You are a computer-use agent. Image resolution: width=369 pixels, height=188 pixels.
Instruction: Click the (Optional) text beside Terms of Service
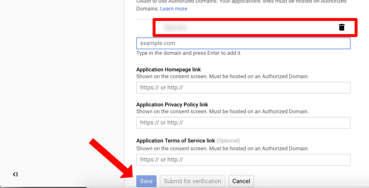point(228,141)
